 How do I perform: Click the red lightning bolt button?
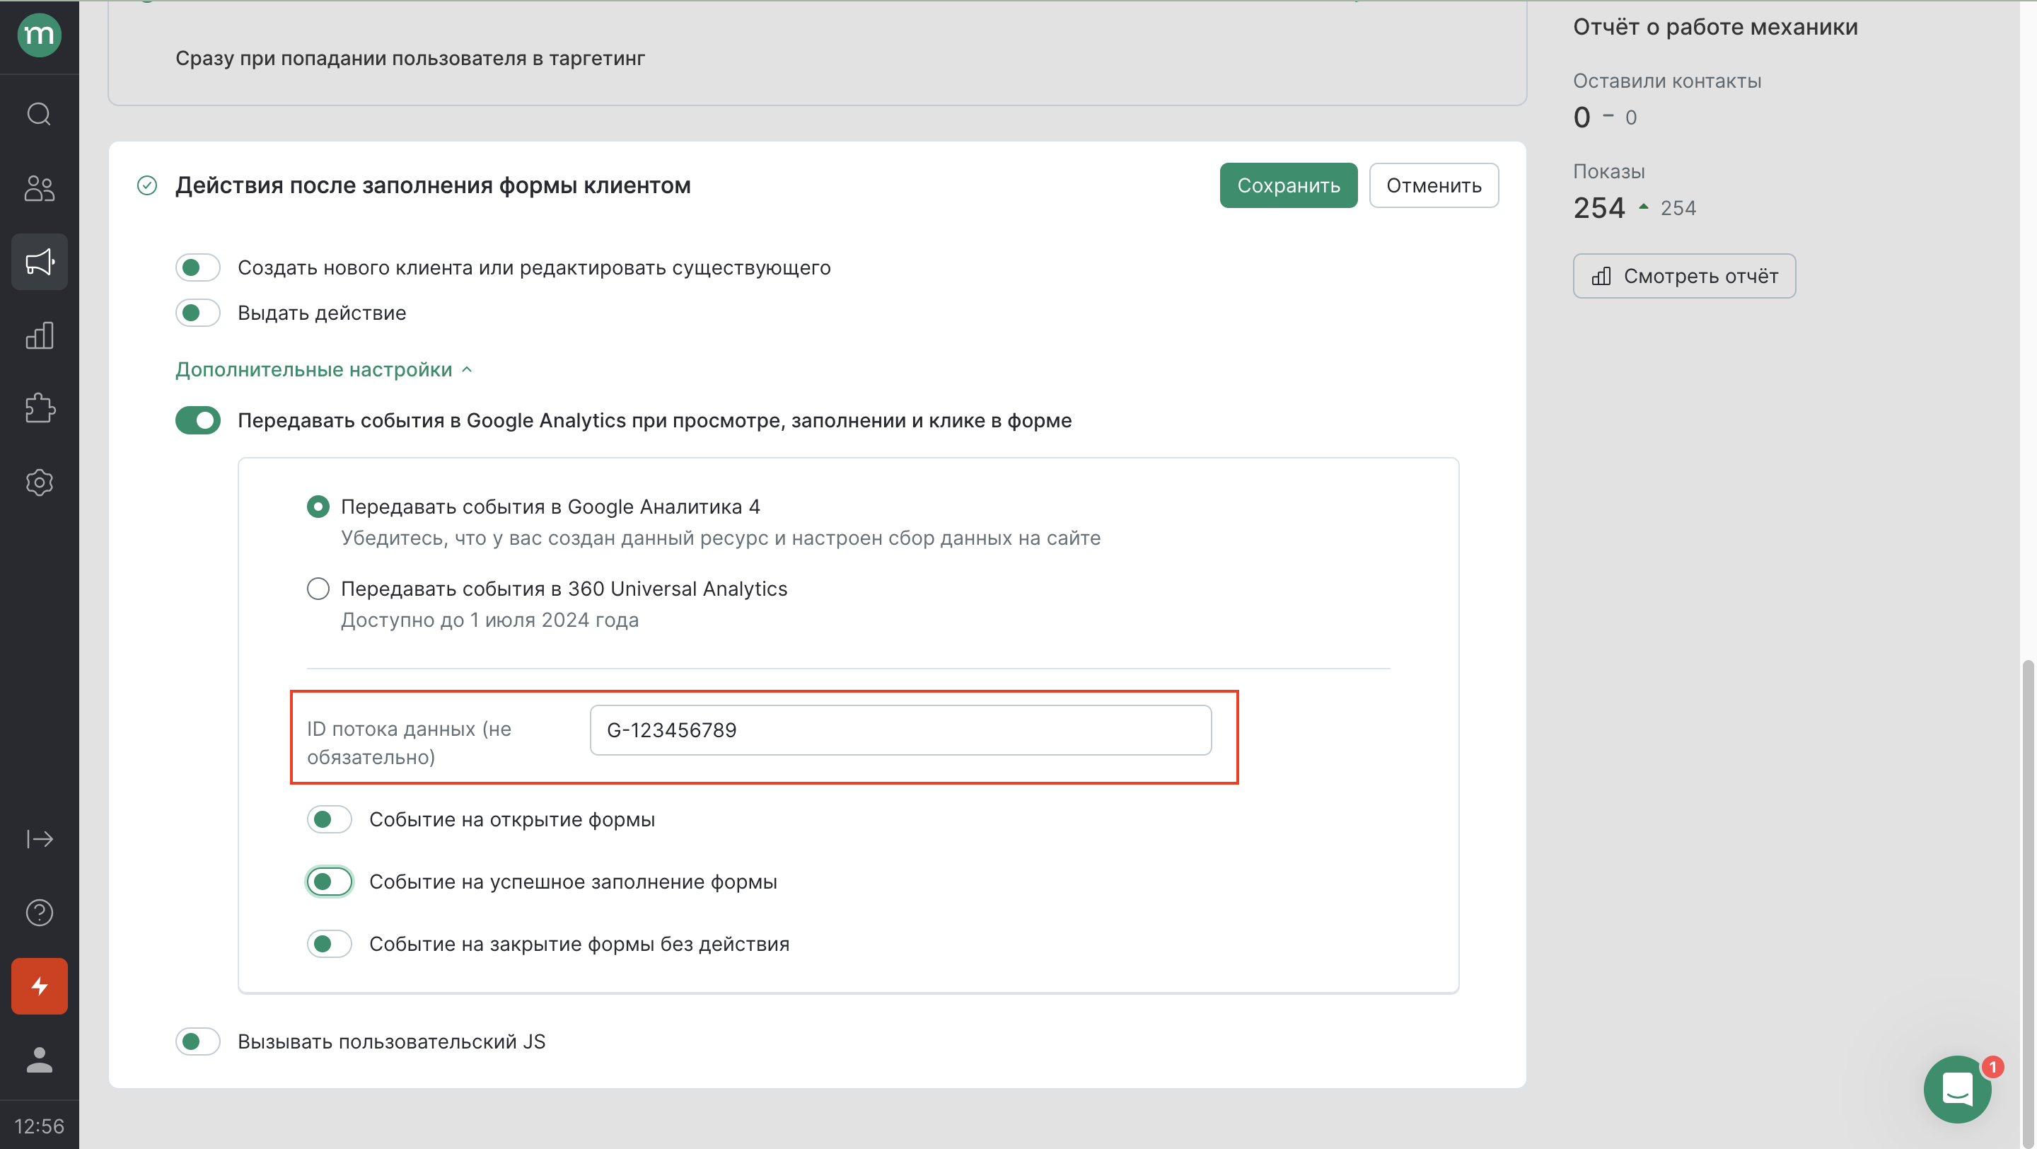coord(39,986)
